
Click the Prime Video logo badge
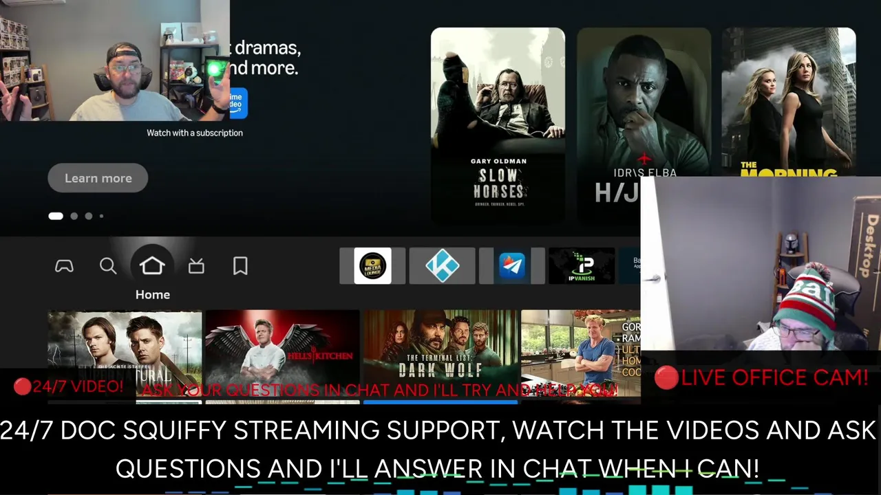click(238, 103)
